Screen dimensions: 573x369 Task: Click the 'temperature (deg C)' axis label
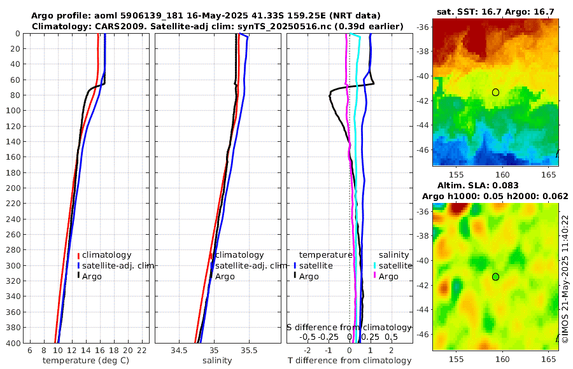pos(86,361)
